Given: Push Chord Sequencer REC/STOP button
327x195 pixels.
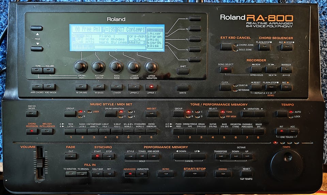Looking at the screenshot, I should pos(286,47).
